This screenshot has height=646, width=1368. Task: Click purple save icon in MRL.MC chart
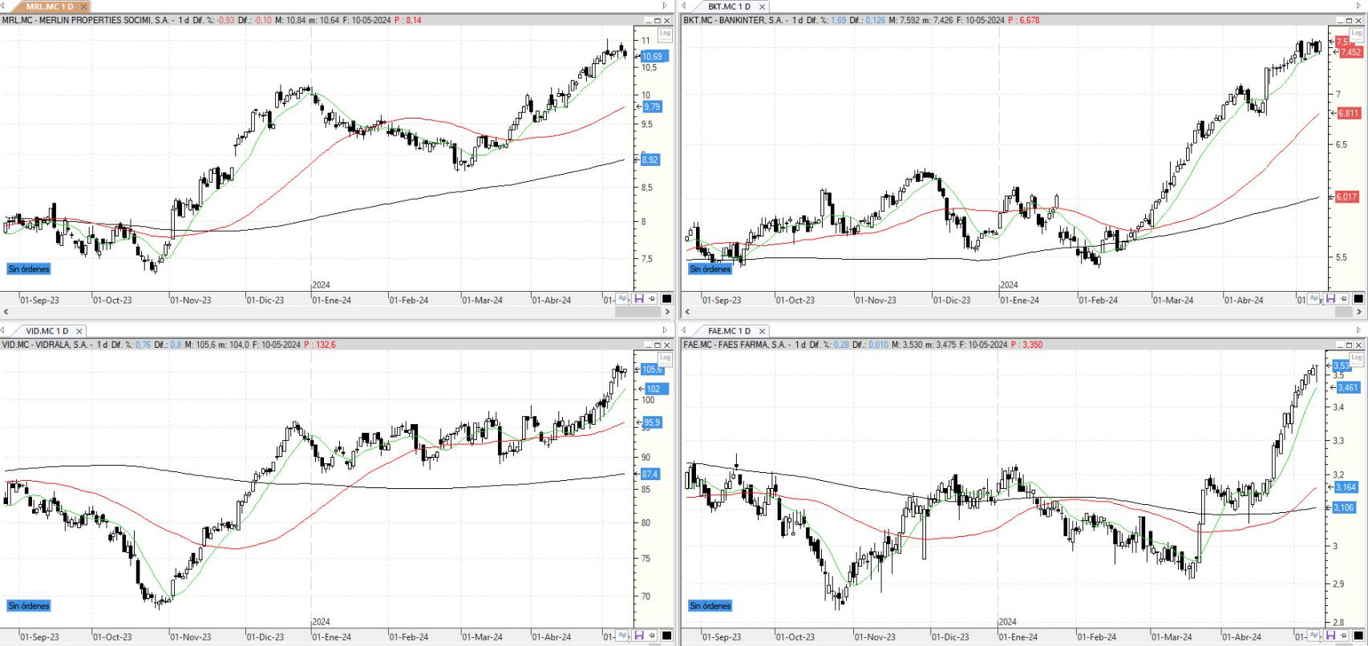click(x=639, y=298)
